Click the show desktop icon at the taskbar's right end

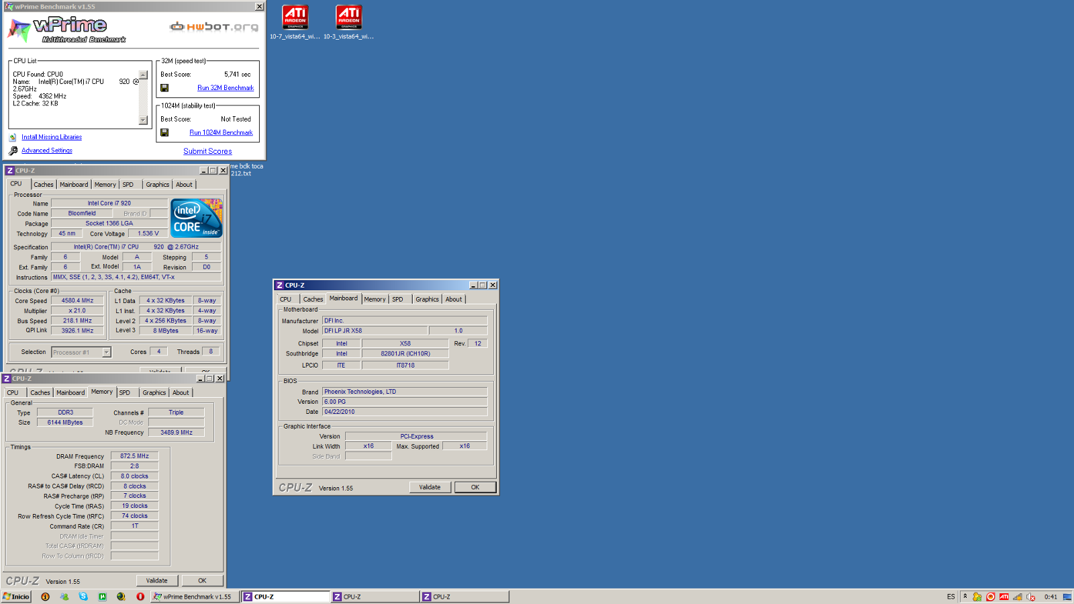(1067, 597)
